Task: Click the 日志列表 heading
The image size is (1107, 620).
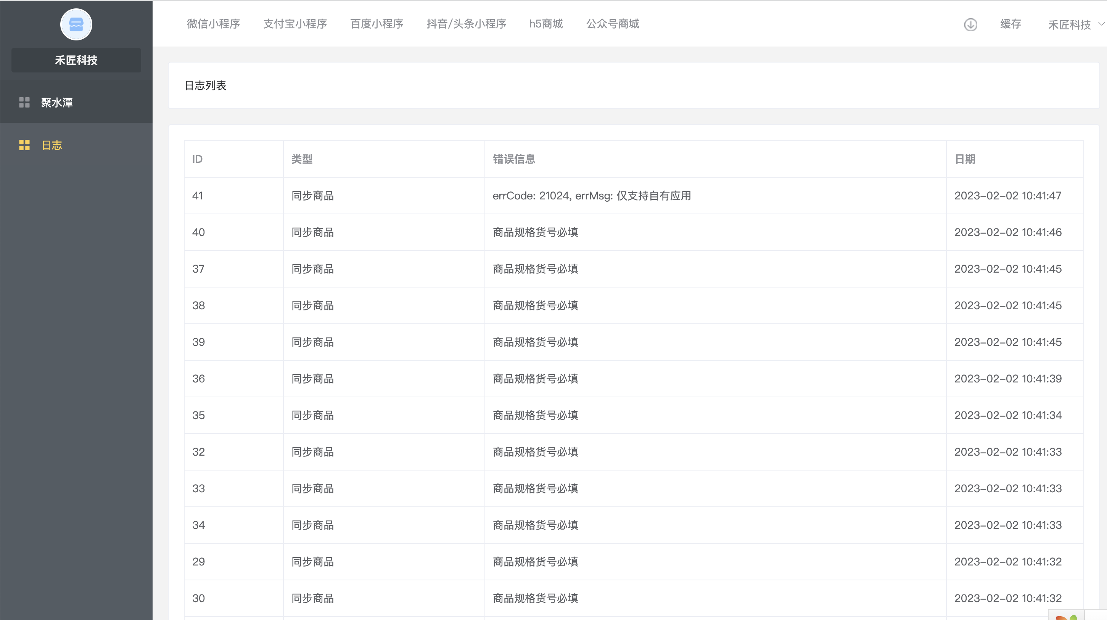Action: pos(205,85)
